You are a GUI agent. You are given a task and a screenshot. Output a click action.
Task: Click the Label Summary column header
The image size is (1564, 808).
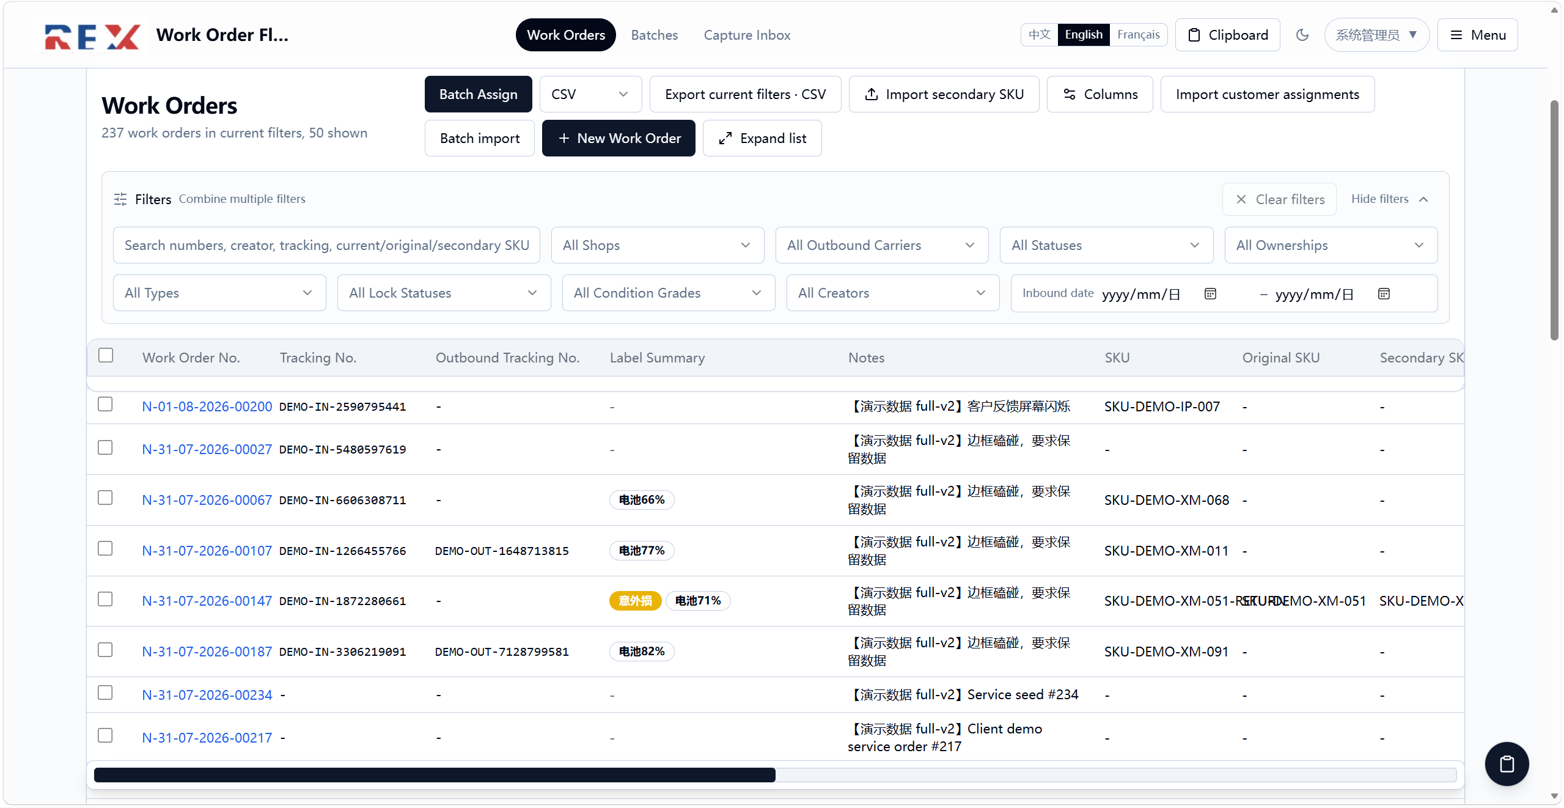pyautogui.click(x=657, y=358)
